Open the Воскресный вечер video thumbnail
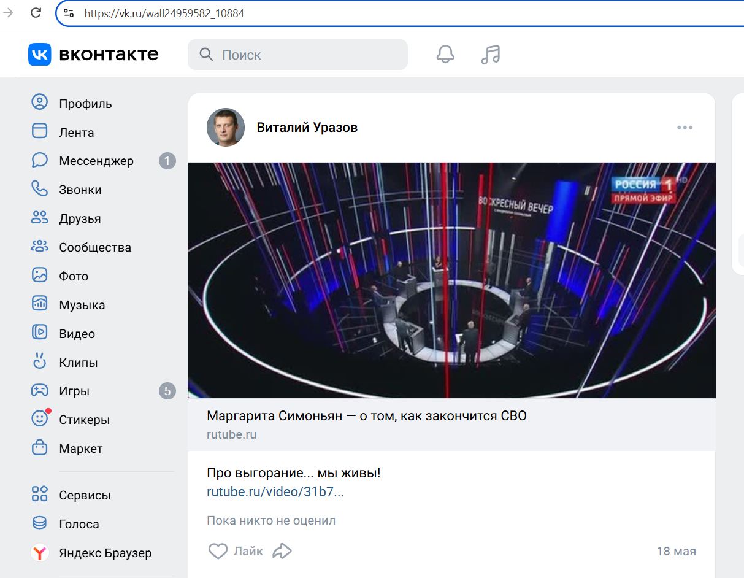744x578 pixels. coord(451,280)
